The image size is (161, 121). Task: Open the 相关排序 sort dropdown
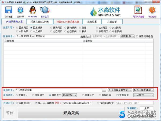pos(127,36)
